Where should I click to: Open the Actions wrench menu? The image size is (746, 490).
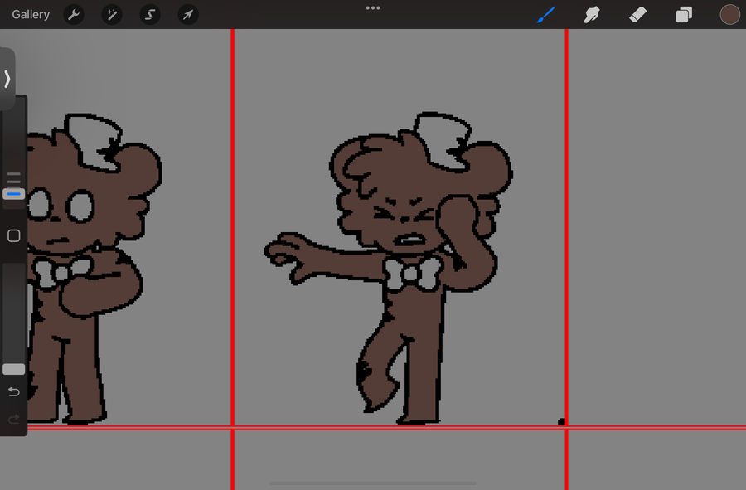click(74, 15)
